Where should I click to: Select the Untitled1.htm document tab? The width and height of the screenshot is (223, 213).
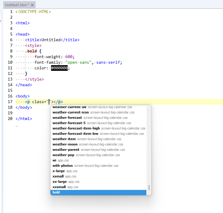point(17,5)
